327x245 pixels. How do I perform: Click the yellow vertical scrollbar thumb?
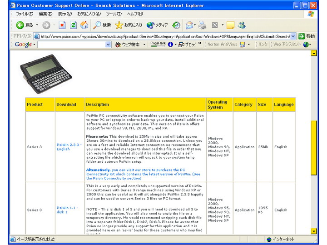click(314, 148)
